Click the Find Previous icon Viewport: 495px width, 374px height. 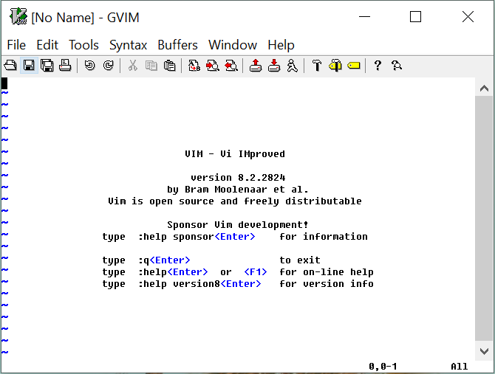(x=231, y=66)
